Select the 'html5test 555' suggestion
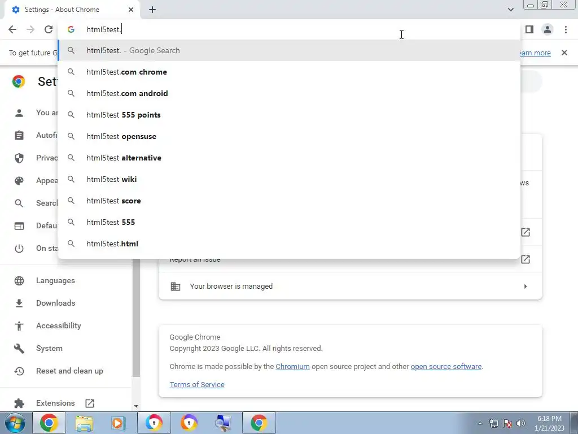This screenshot has height=434, width=578. (289, 222)
